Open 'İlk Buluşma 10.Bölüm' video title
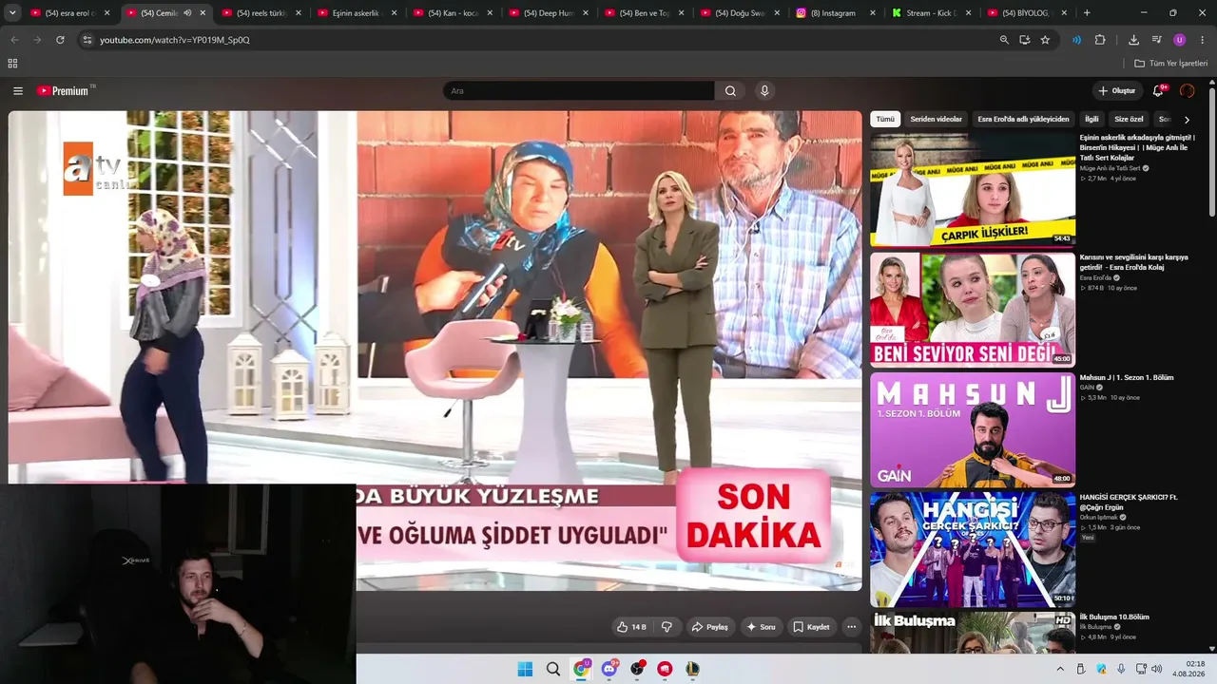This screenshot has width=1217, height=684. [x=1113, y=617]
